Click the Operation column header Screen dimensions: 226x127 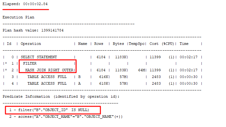coord(31,44)
